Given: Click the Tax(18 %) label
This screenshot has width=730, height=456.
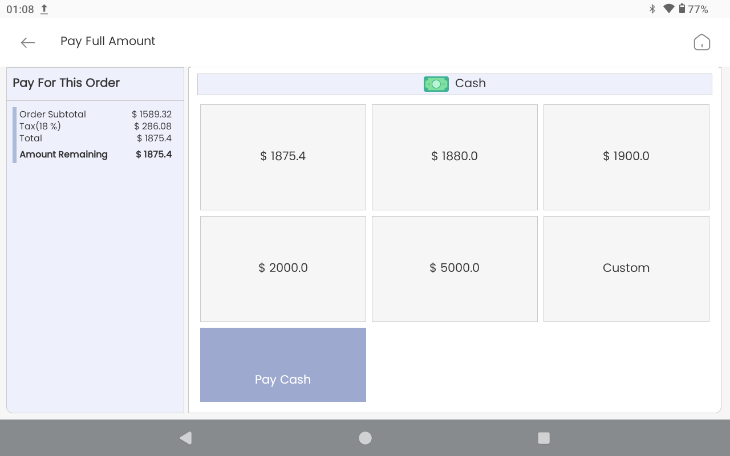Looking at the screenshot, I should coord(40,127).
